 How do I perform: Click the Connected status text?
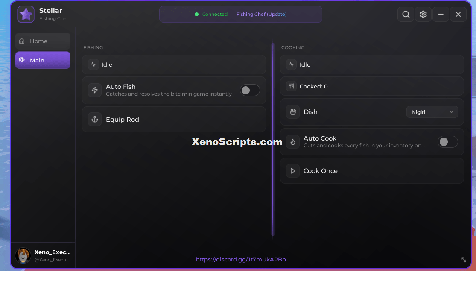tap(215, 14)
